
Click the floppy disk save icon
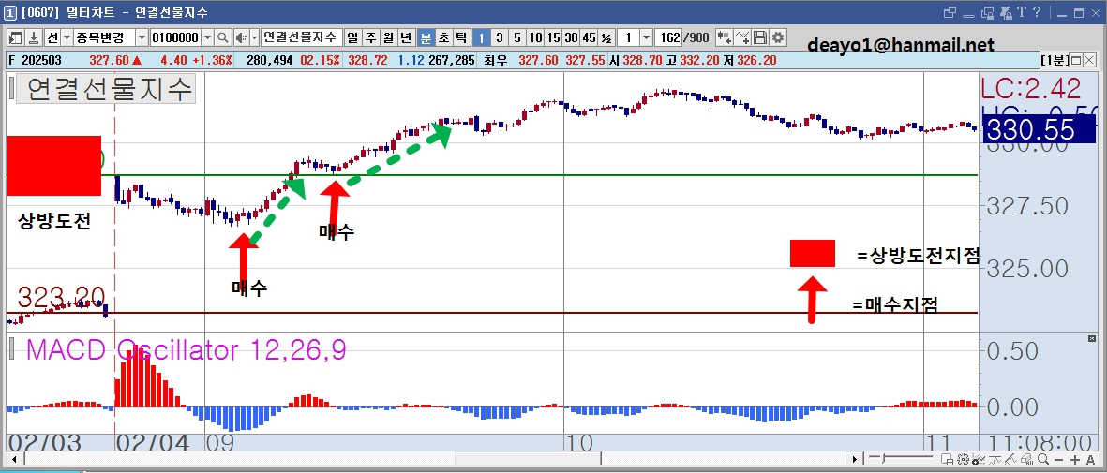[759, 37]
